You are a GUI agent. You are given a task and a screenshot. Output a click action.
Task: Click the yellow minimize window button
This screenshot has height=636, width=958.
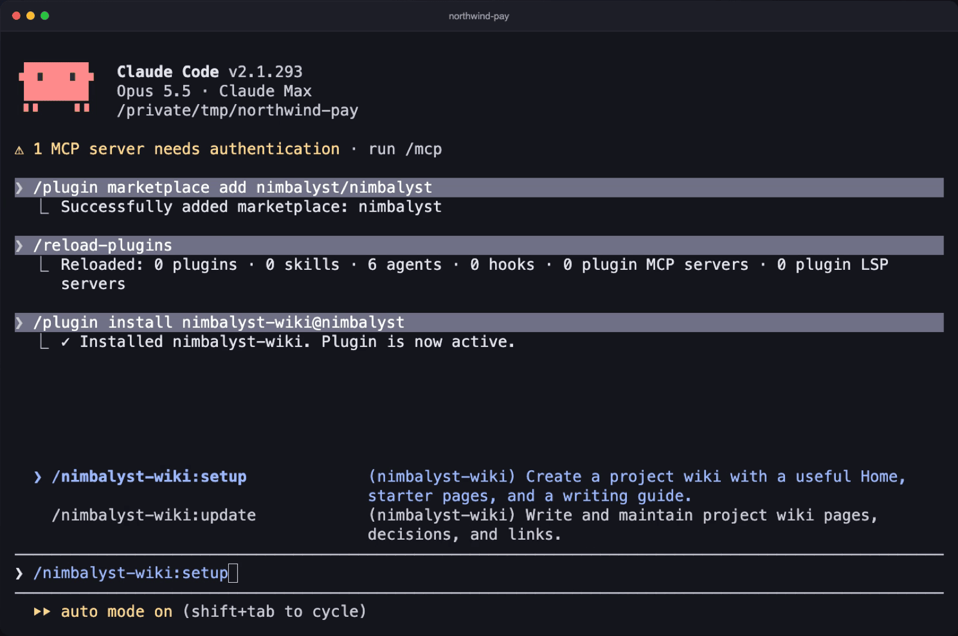31,16
